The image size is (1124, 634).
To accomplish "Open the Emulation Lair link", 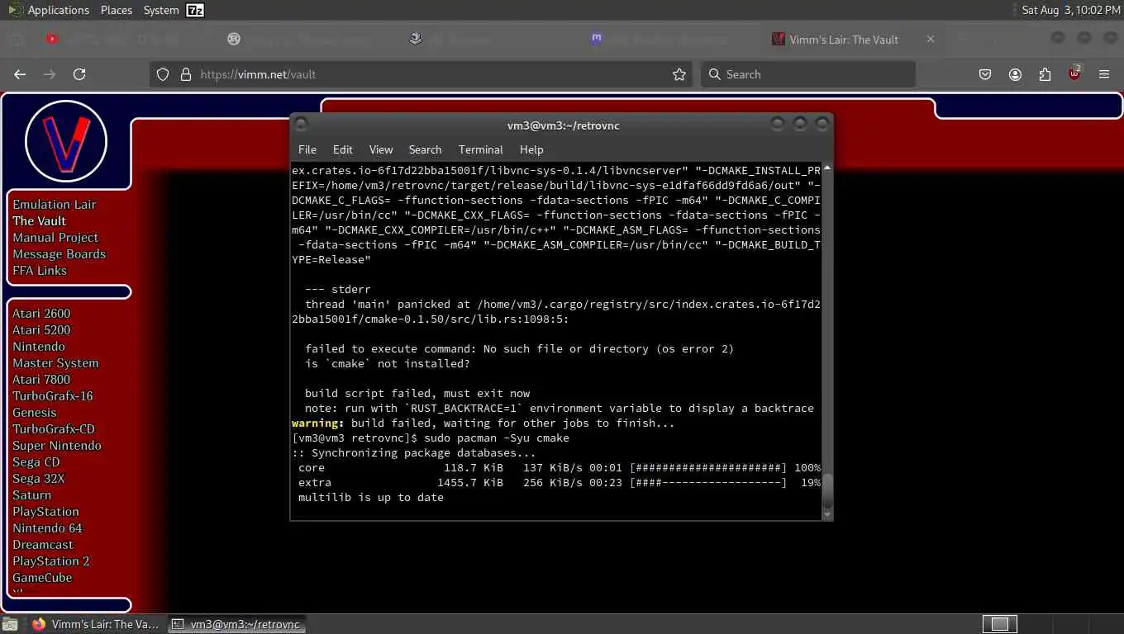I will click(55, 204).
